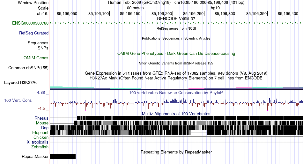Click the 100 bases scale bar
303x164 pixels.
coord(176,8)
